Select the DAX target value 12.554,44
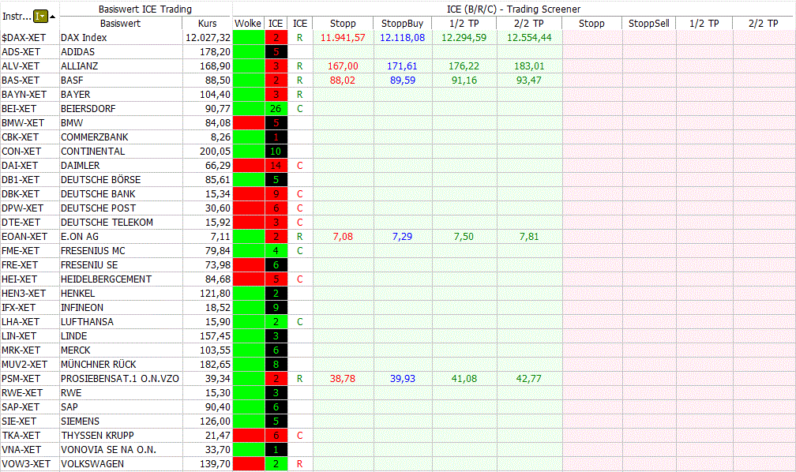Image resolution: width=796 pixels, height=472 pixels. click(x=529, y=38)
